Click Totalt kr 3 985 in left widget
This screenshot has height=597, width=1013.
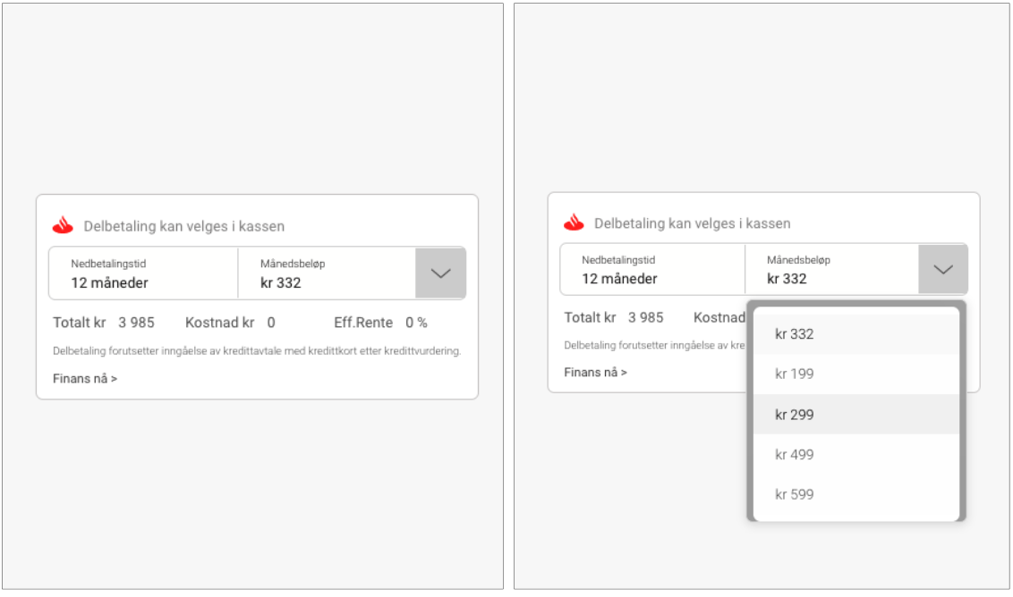click(x=104, y=323)
